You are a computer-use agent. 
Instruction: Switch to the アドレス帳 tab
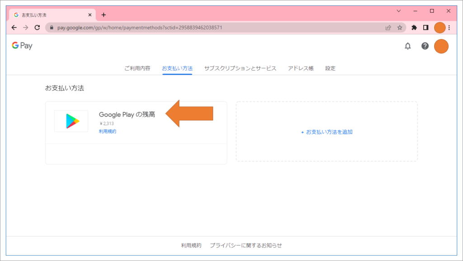[301, 68]
